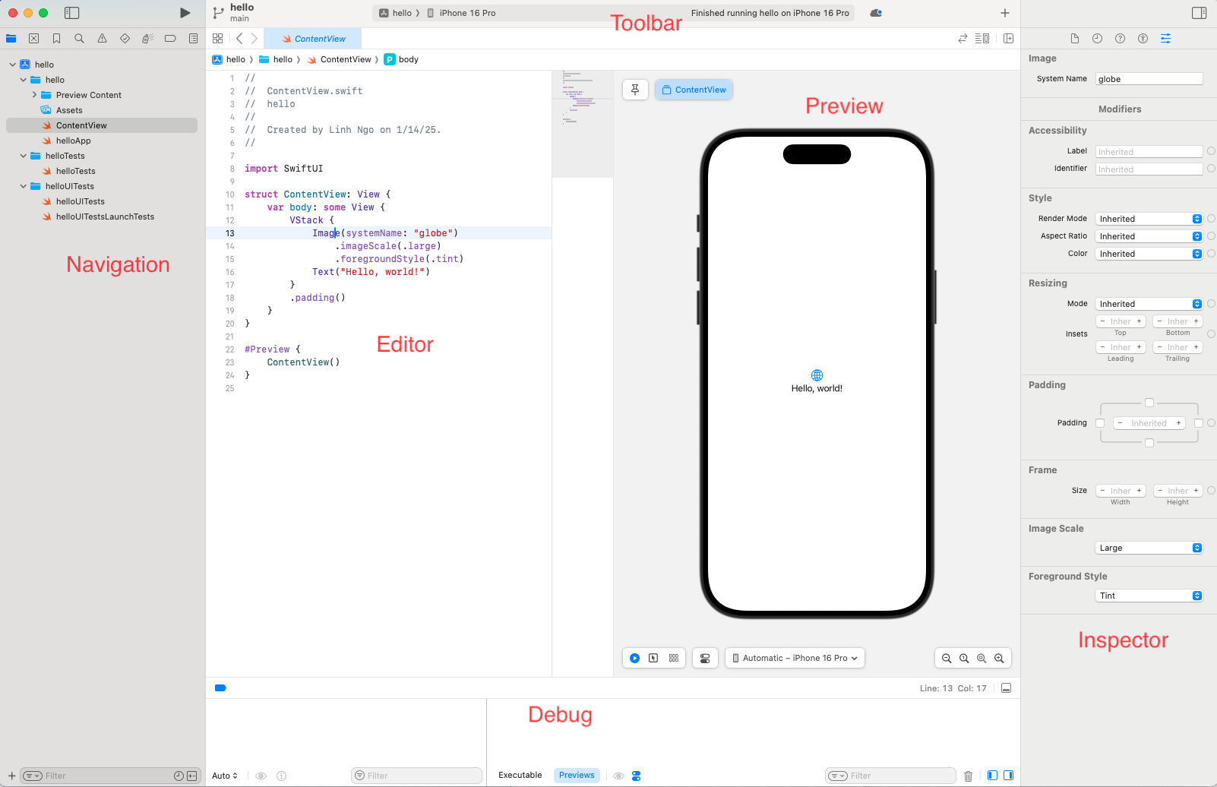The image size is (1217, 787).
Task: Click the Run play button in toolbar
Action: (x=185, y=13)
